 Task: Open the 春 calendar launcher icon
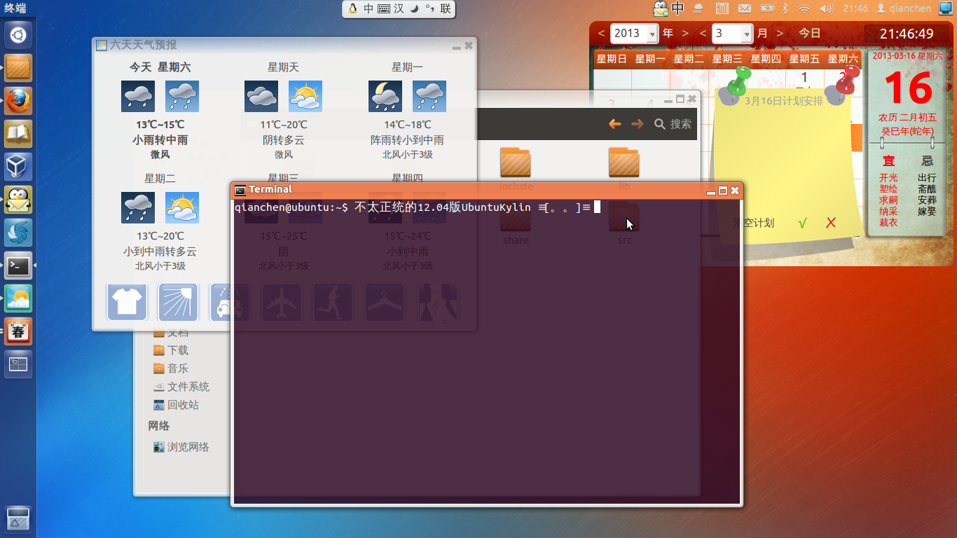point(18,331)
